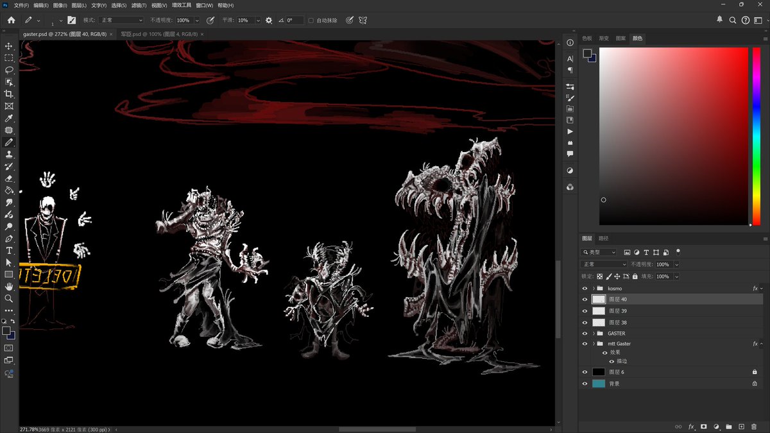Select the Pencil tool in toolbar

[9, 142]
